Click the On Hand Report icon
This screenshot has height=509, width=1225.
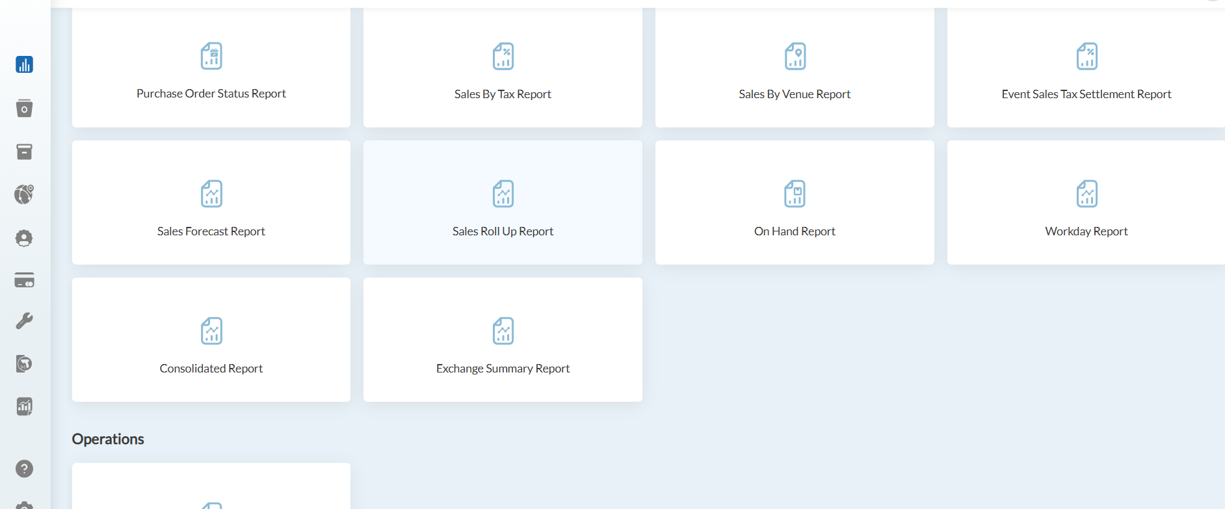(x=795, y=194)
